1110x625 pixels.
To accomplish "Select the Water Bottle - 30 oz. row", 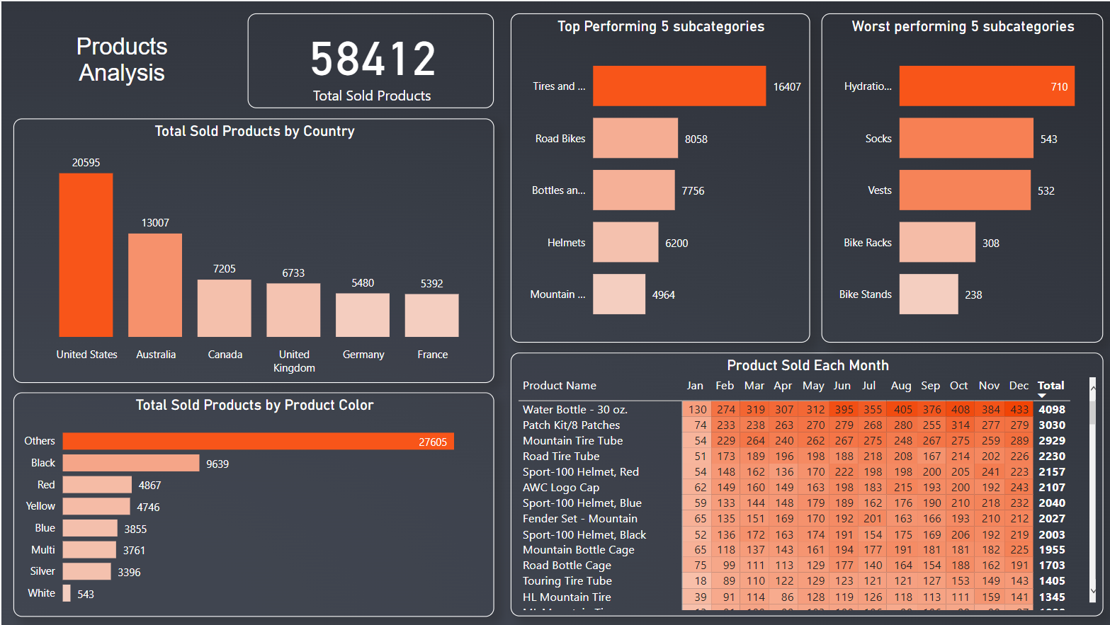I will 574,410.
